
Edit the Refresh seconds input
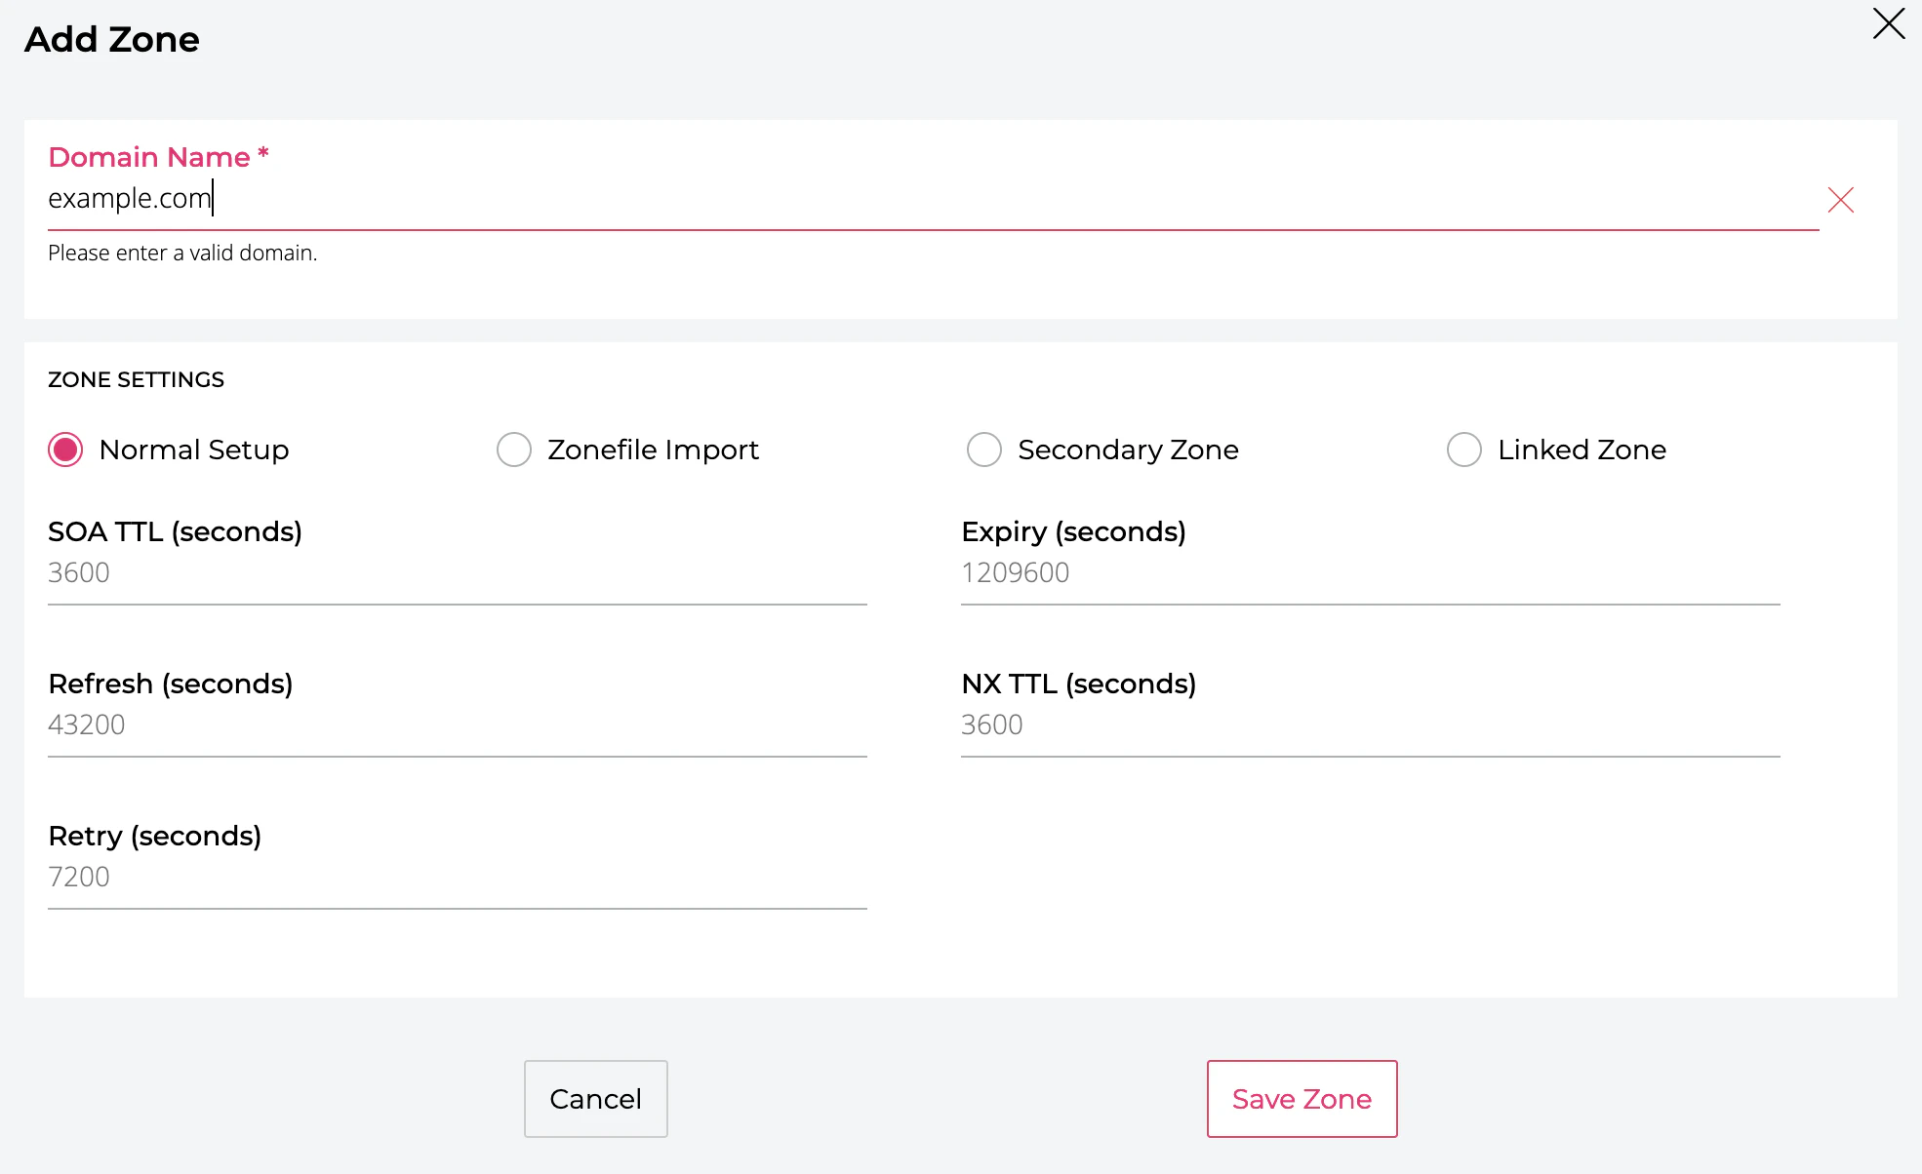457,725
